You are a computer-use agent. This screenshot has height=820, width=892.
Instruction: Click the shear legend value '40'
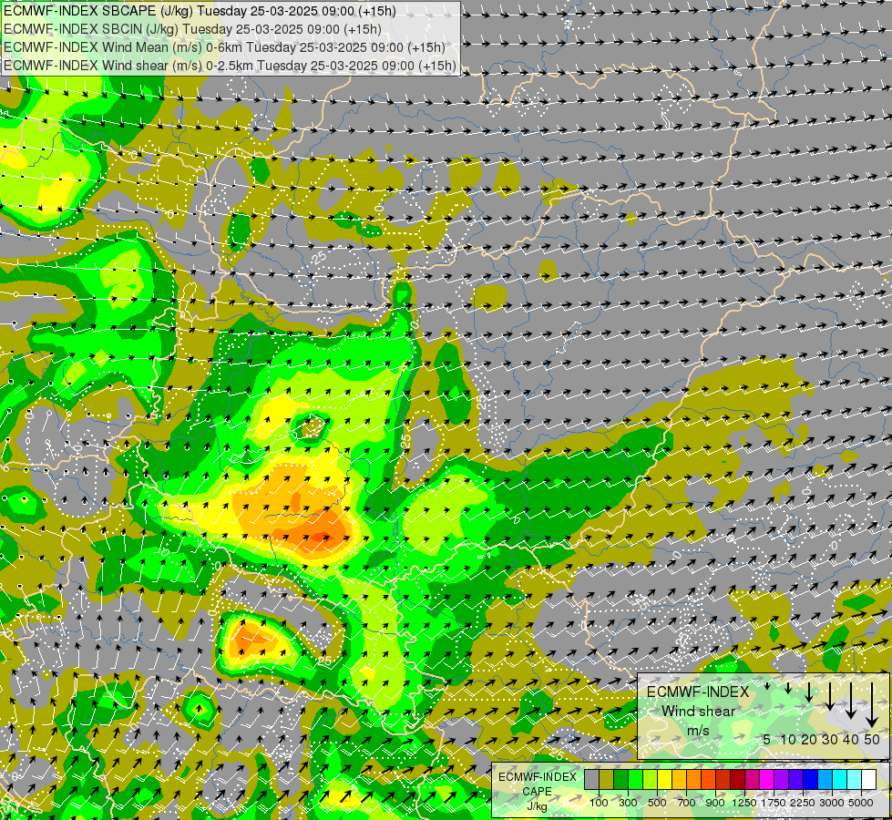[851, 739]
